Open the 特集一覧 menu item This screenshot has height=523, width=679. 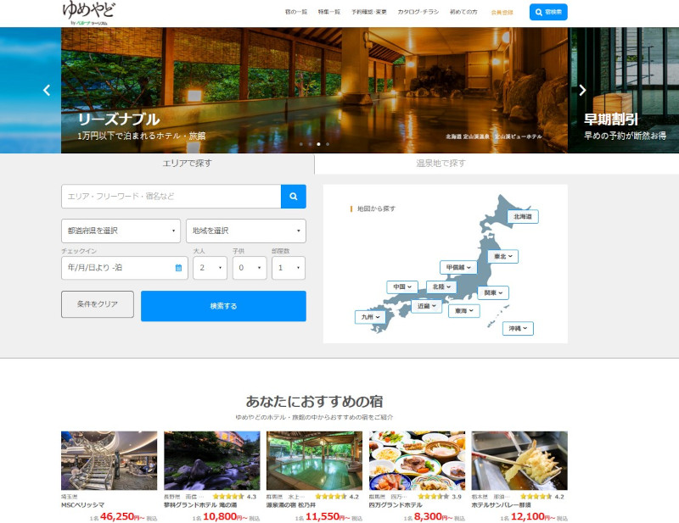pyautogui.click(x=329, y=12)
